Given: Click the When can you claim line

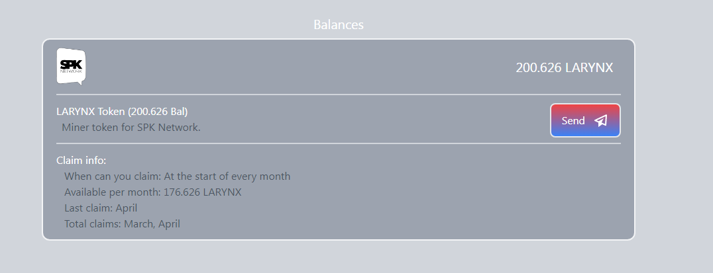Looking at the screenshot, I should click(178, 176).
